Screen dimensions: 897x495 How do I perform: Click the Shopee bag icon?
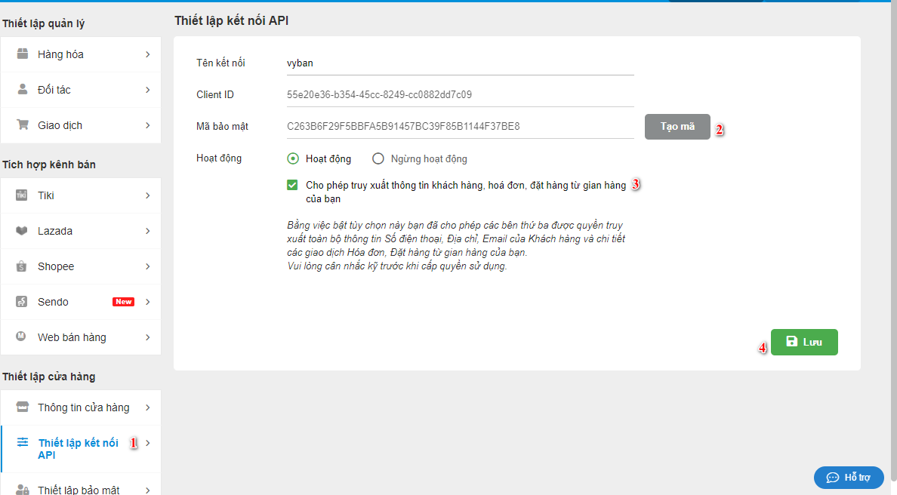click(22, 266)
